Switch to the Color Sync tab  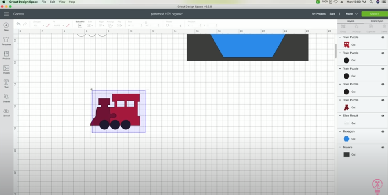pos(377,21)
